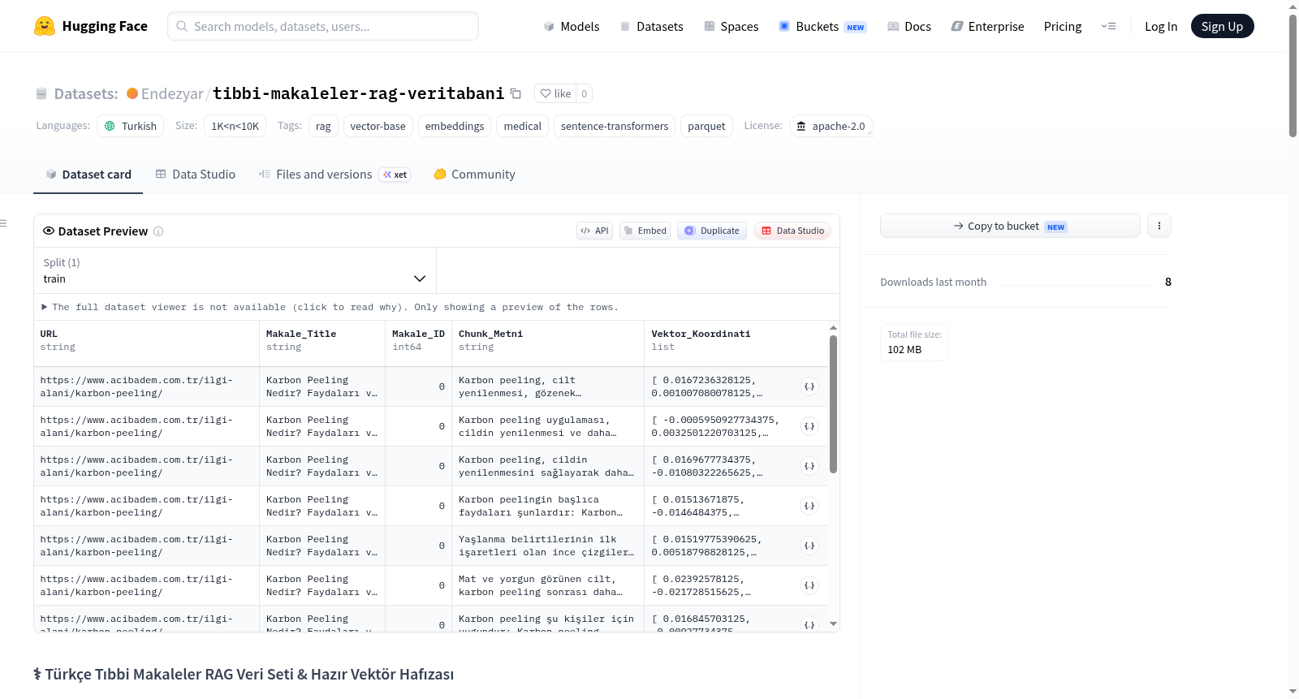Select the Dataset card tab

[88, 175]
